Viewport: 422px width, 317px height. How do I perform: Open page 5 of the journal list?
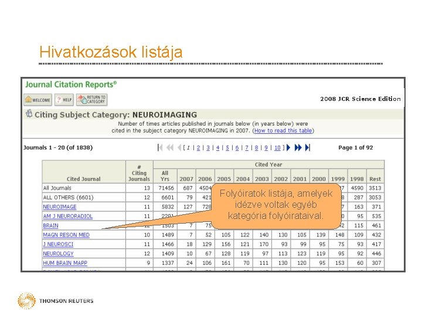tap(227, 148)
